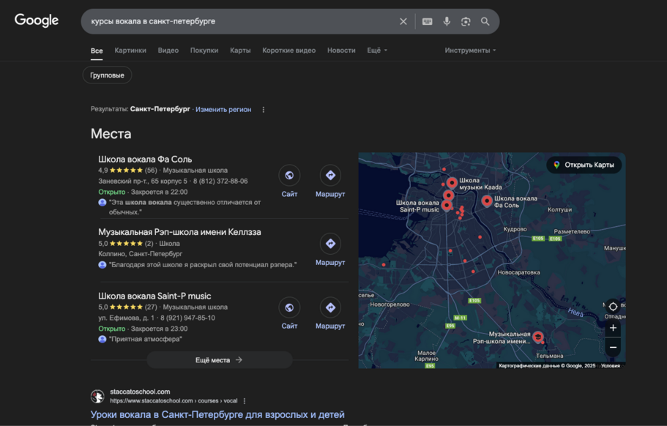Click the Колтуши label on the map
The width and height of the screenshot is (667, 426).
(x=559, y=209)
